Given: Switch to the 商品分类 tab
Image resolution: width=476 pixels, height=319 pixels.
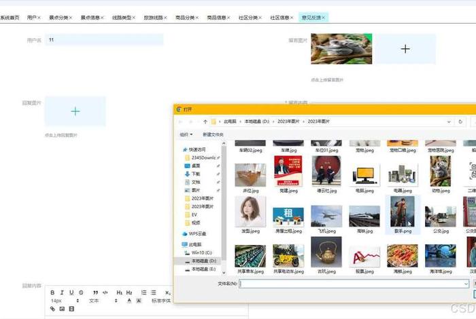Looking at the screenshot, I should (x=185, y=18).
